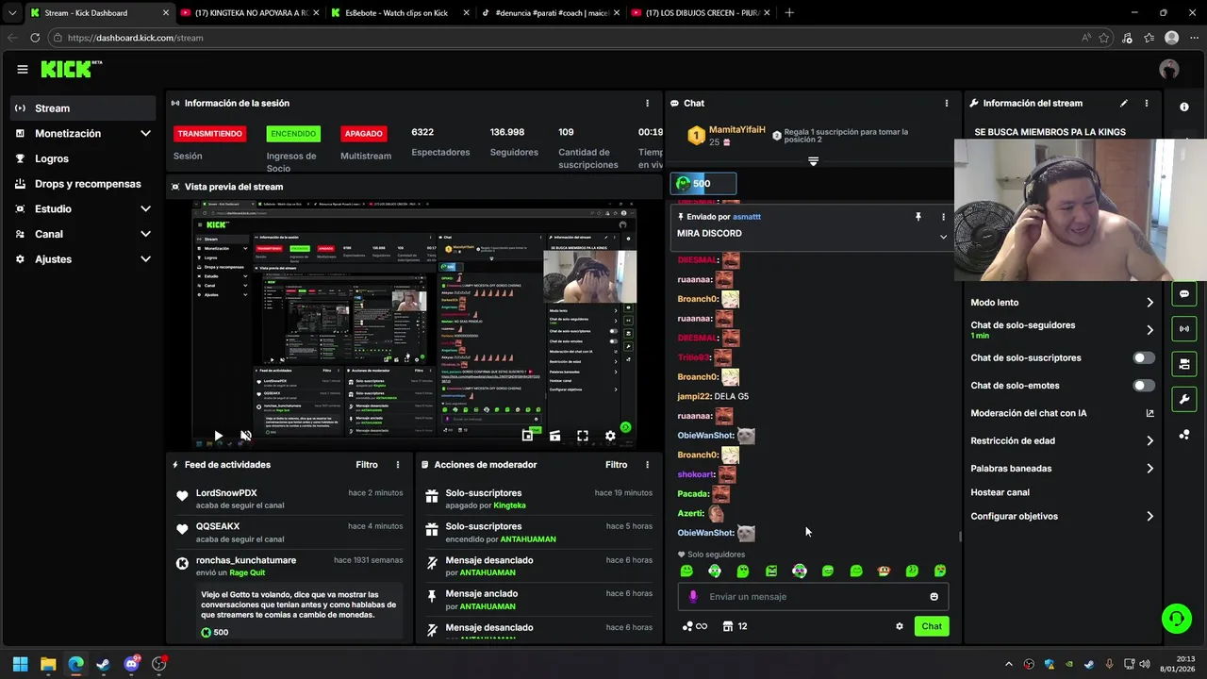The height and width of the screenshot is (679, 1207).
Task: Open Restricción de edad settings
Action: [1062, 440]
